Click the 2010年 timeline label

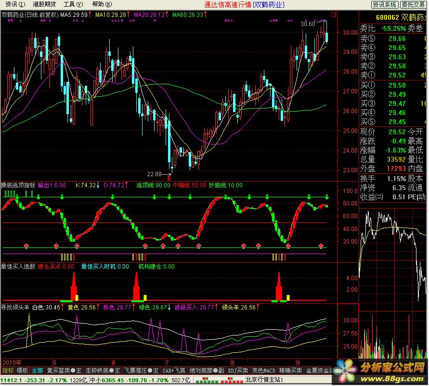(12, 363)
